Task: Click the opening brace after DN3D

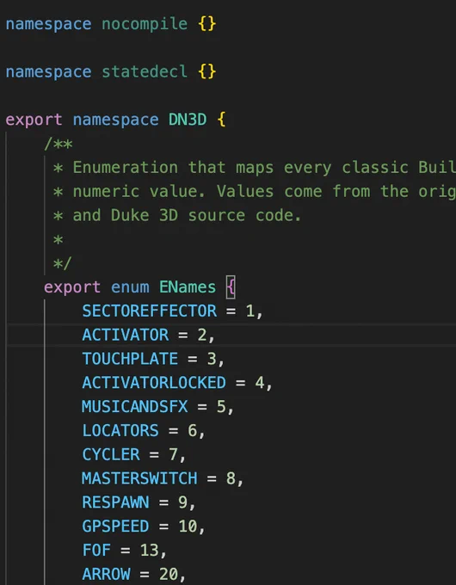Action: point(221,120)
